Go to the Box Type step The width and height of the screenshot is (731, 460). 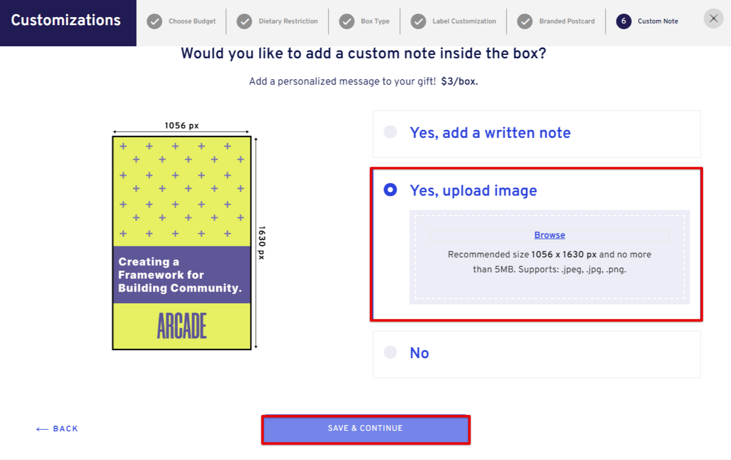pyautogui.click(x=375, y=21)
